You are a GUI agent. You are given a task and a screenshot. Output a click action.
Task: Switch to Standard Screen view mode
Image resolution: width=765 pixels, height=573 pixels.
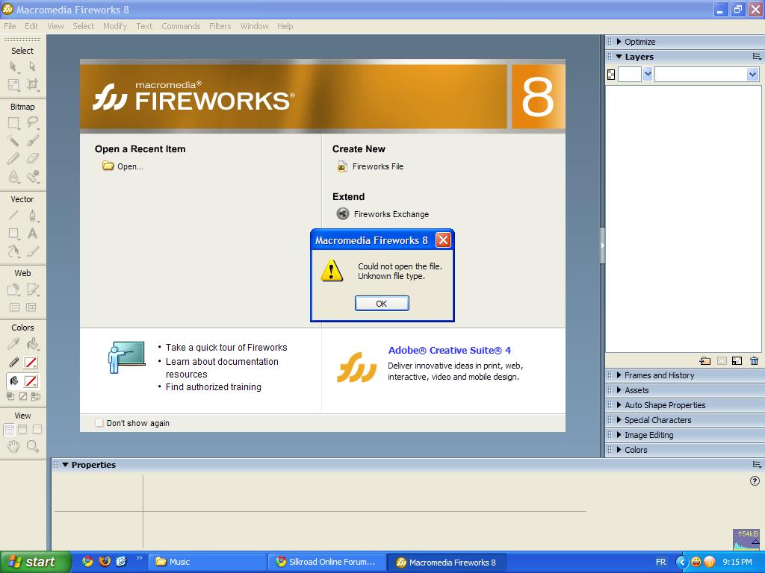click(x=9, y=429)
